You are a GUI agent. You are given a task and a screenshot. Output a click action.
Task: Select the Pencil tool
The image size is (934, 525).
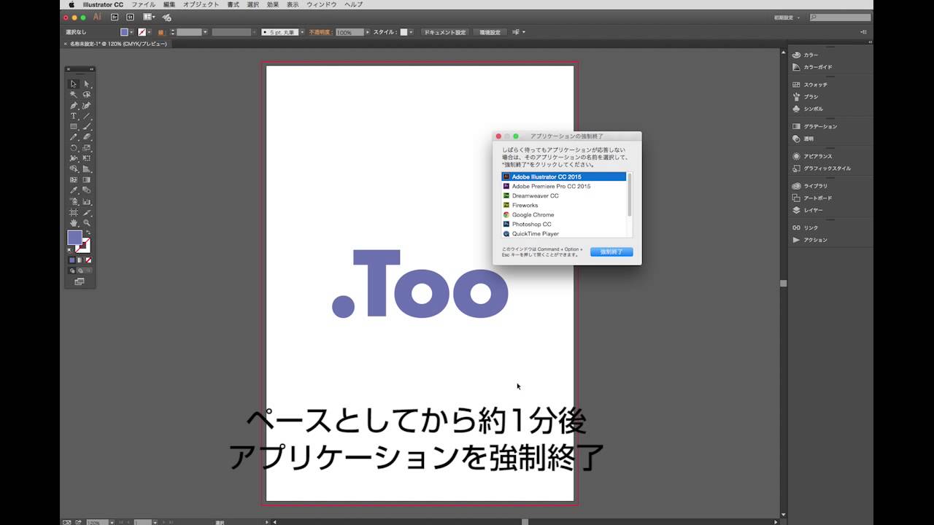(x=74, y=137)
